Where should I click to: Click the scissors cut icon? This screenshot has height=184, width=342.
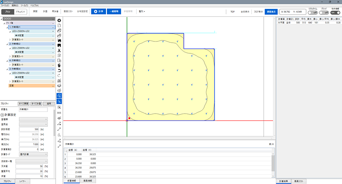pos(59,51)
